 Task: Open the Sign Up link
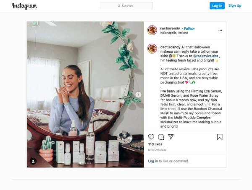[x=235, y=6]
